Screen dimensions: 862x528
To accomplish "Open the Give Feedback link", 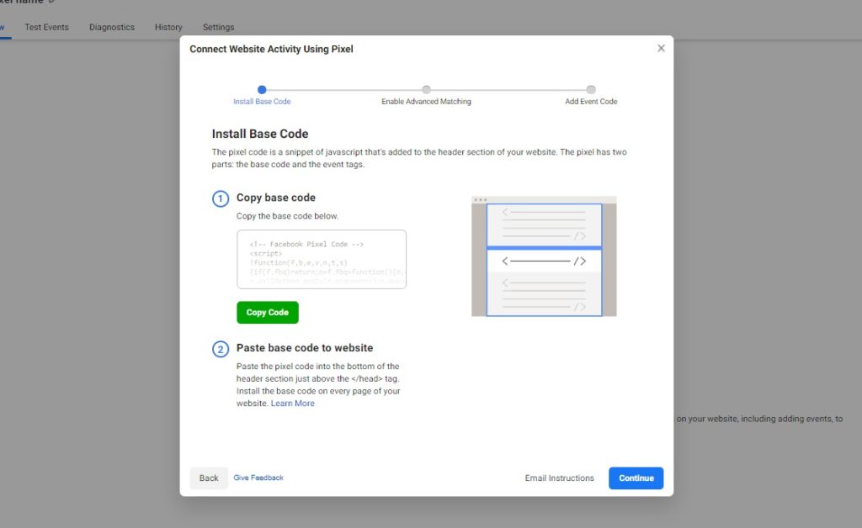I will (258, 478).
